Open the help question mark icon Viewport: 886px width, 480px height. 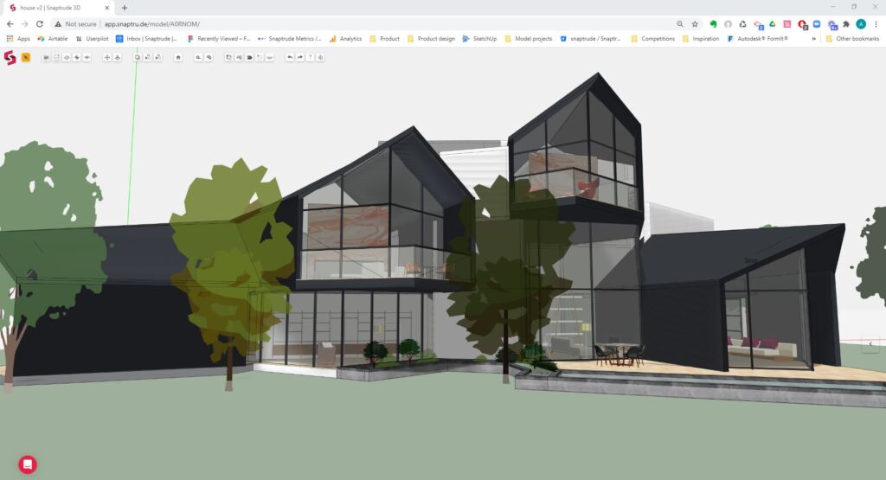(x=310, y=57)
